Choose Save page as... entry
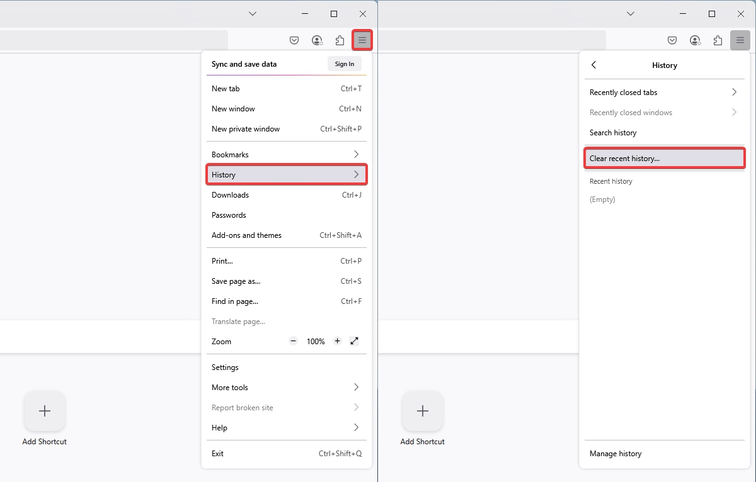This screenshot has width=756, height=482. (287, 281)
